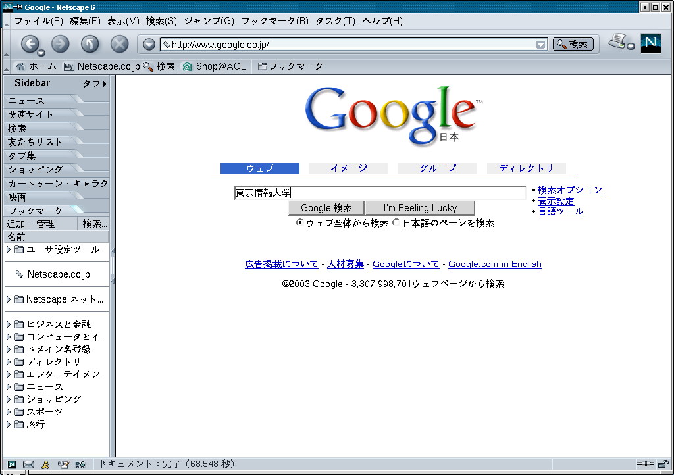Click the Print icon in toolbar
Screen dimensions: 674x475
619,41
